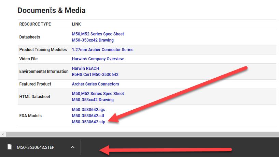
Task: Click the RESOURCE TYPE column header
Action: (x=35, y=24)
